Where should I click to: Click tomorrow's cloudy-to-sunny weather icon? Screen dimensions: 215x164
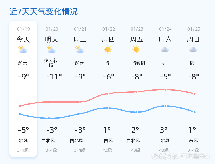coord(51,50)
